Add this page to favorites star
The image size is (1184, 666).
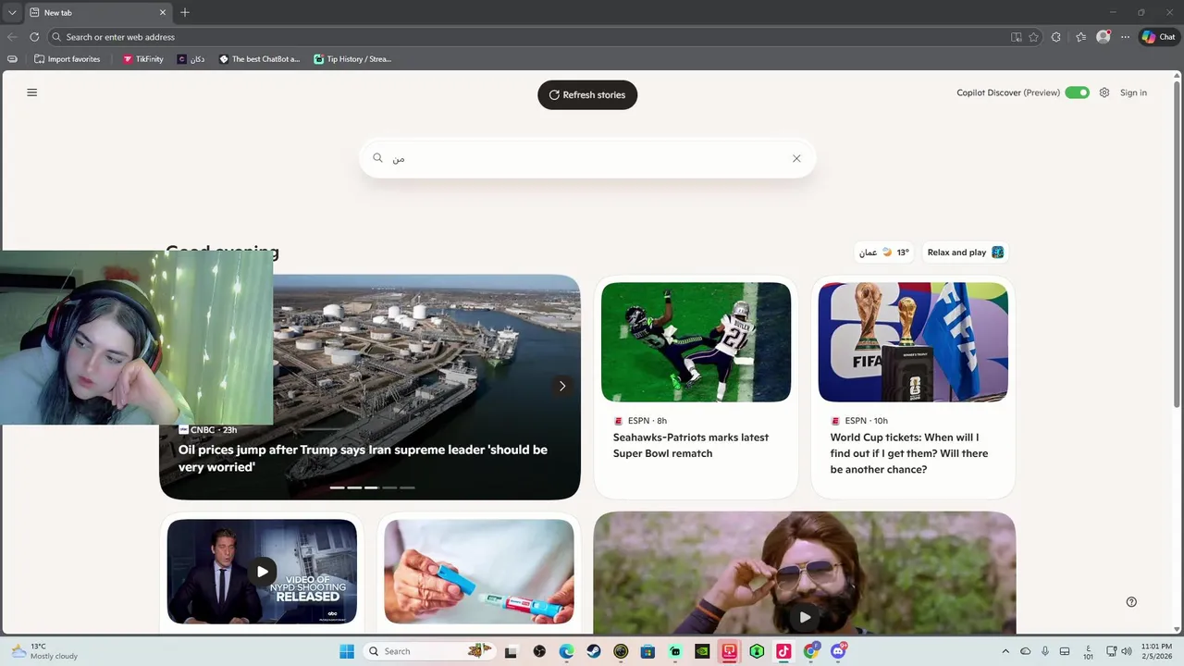[1034, 37]
